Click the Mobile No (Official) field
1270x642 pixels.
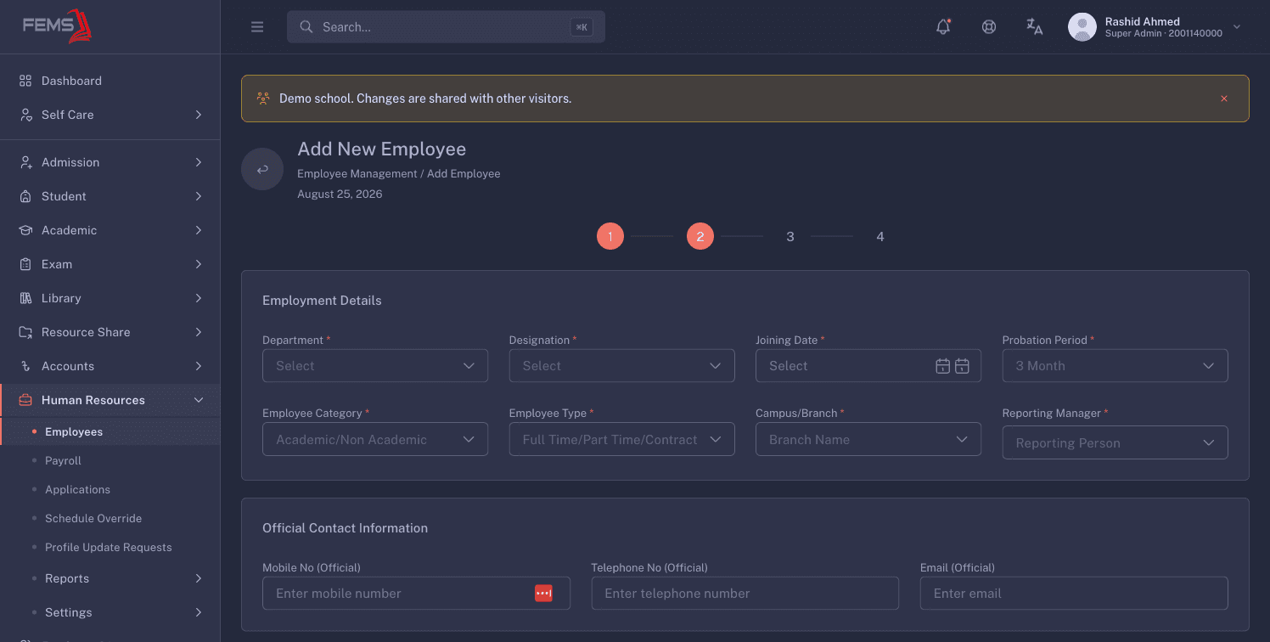coord(416,594)
